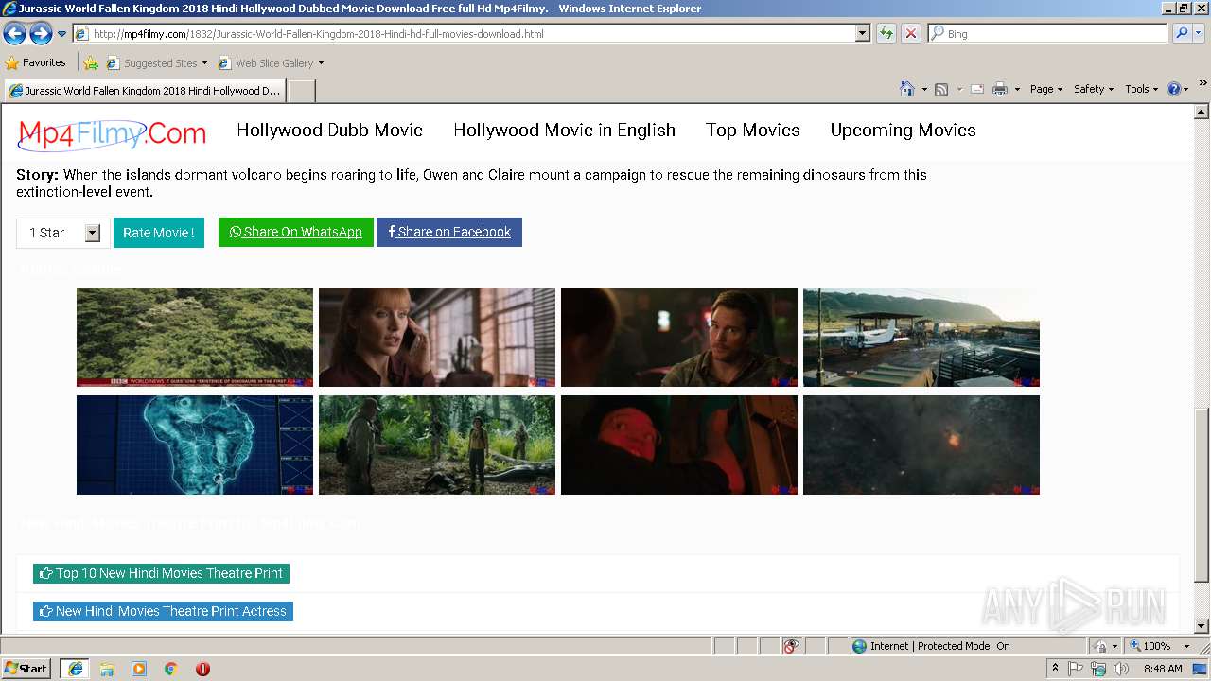
Task: Open the man in bar screenshot thumbnail
Action: (679, 338)
